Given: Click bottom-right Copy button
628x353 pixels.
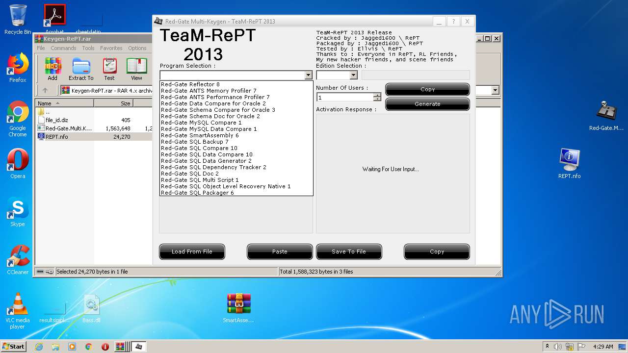Looking at the screenshot, I should coord(437,252).
